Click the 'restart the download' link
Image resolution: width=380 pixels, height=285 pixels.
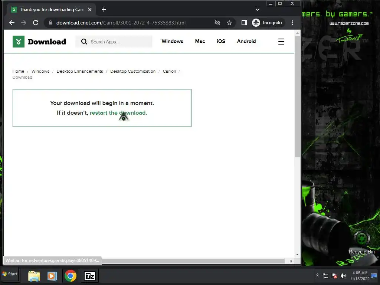tap(118, 113)
